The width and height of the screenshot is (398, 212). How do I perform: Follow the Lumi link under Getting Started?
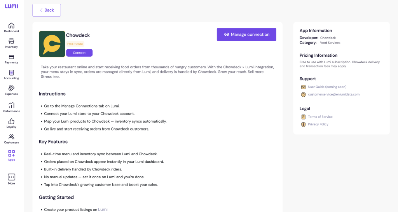103,209
